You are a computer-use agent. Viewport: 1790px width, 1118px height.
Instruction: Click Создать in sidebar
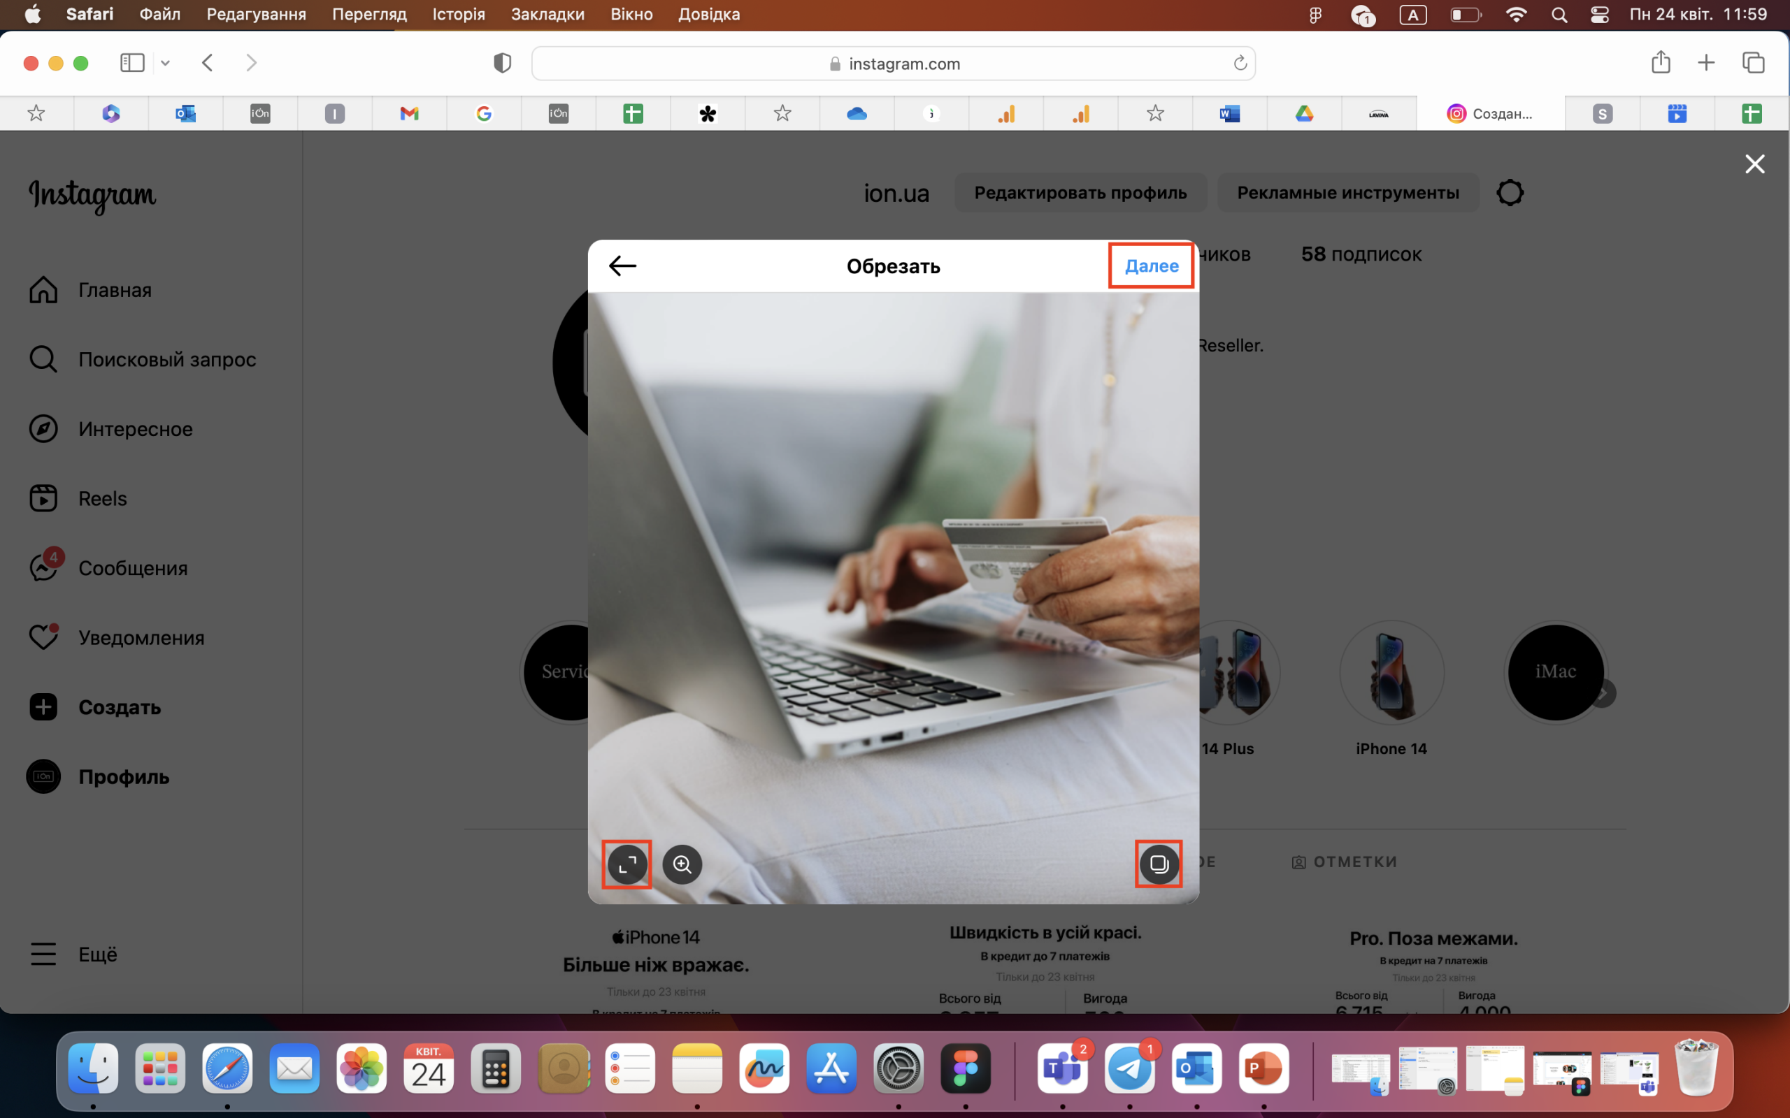[94, 707]
